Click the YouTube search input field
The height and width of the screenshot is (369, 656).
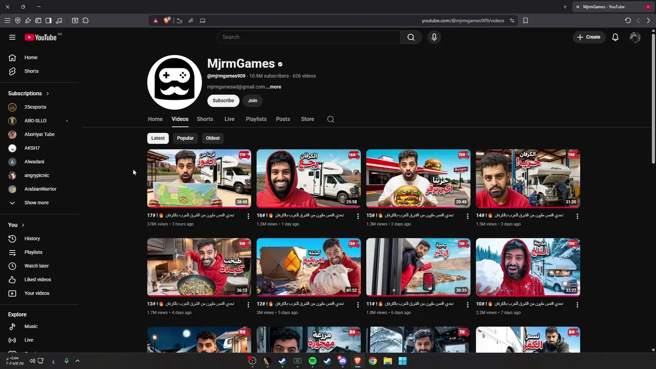(x=309, y=37)
